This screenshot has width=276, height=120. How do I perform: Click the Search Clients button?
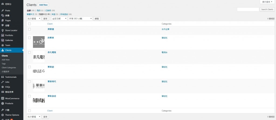[x=267, y=9]
